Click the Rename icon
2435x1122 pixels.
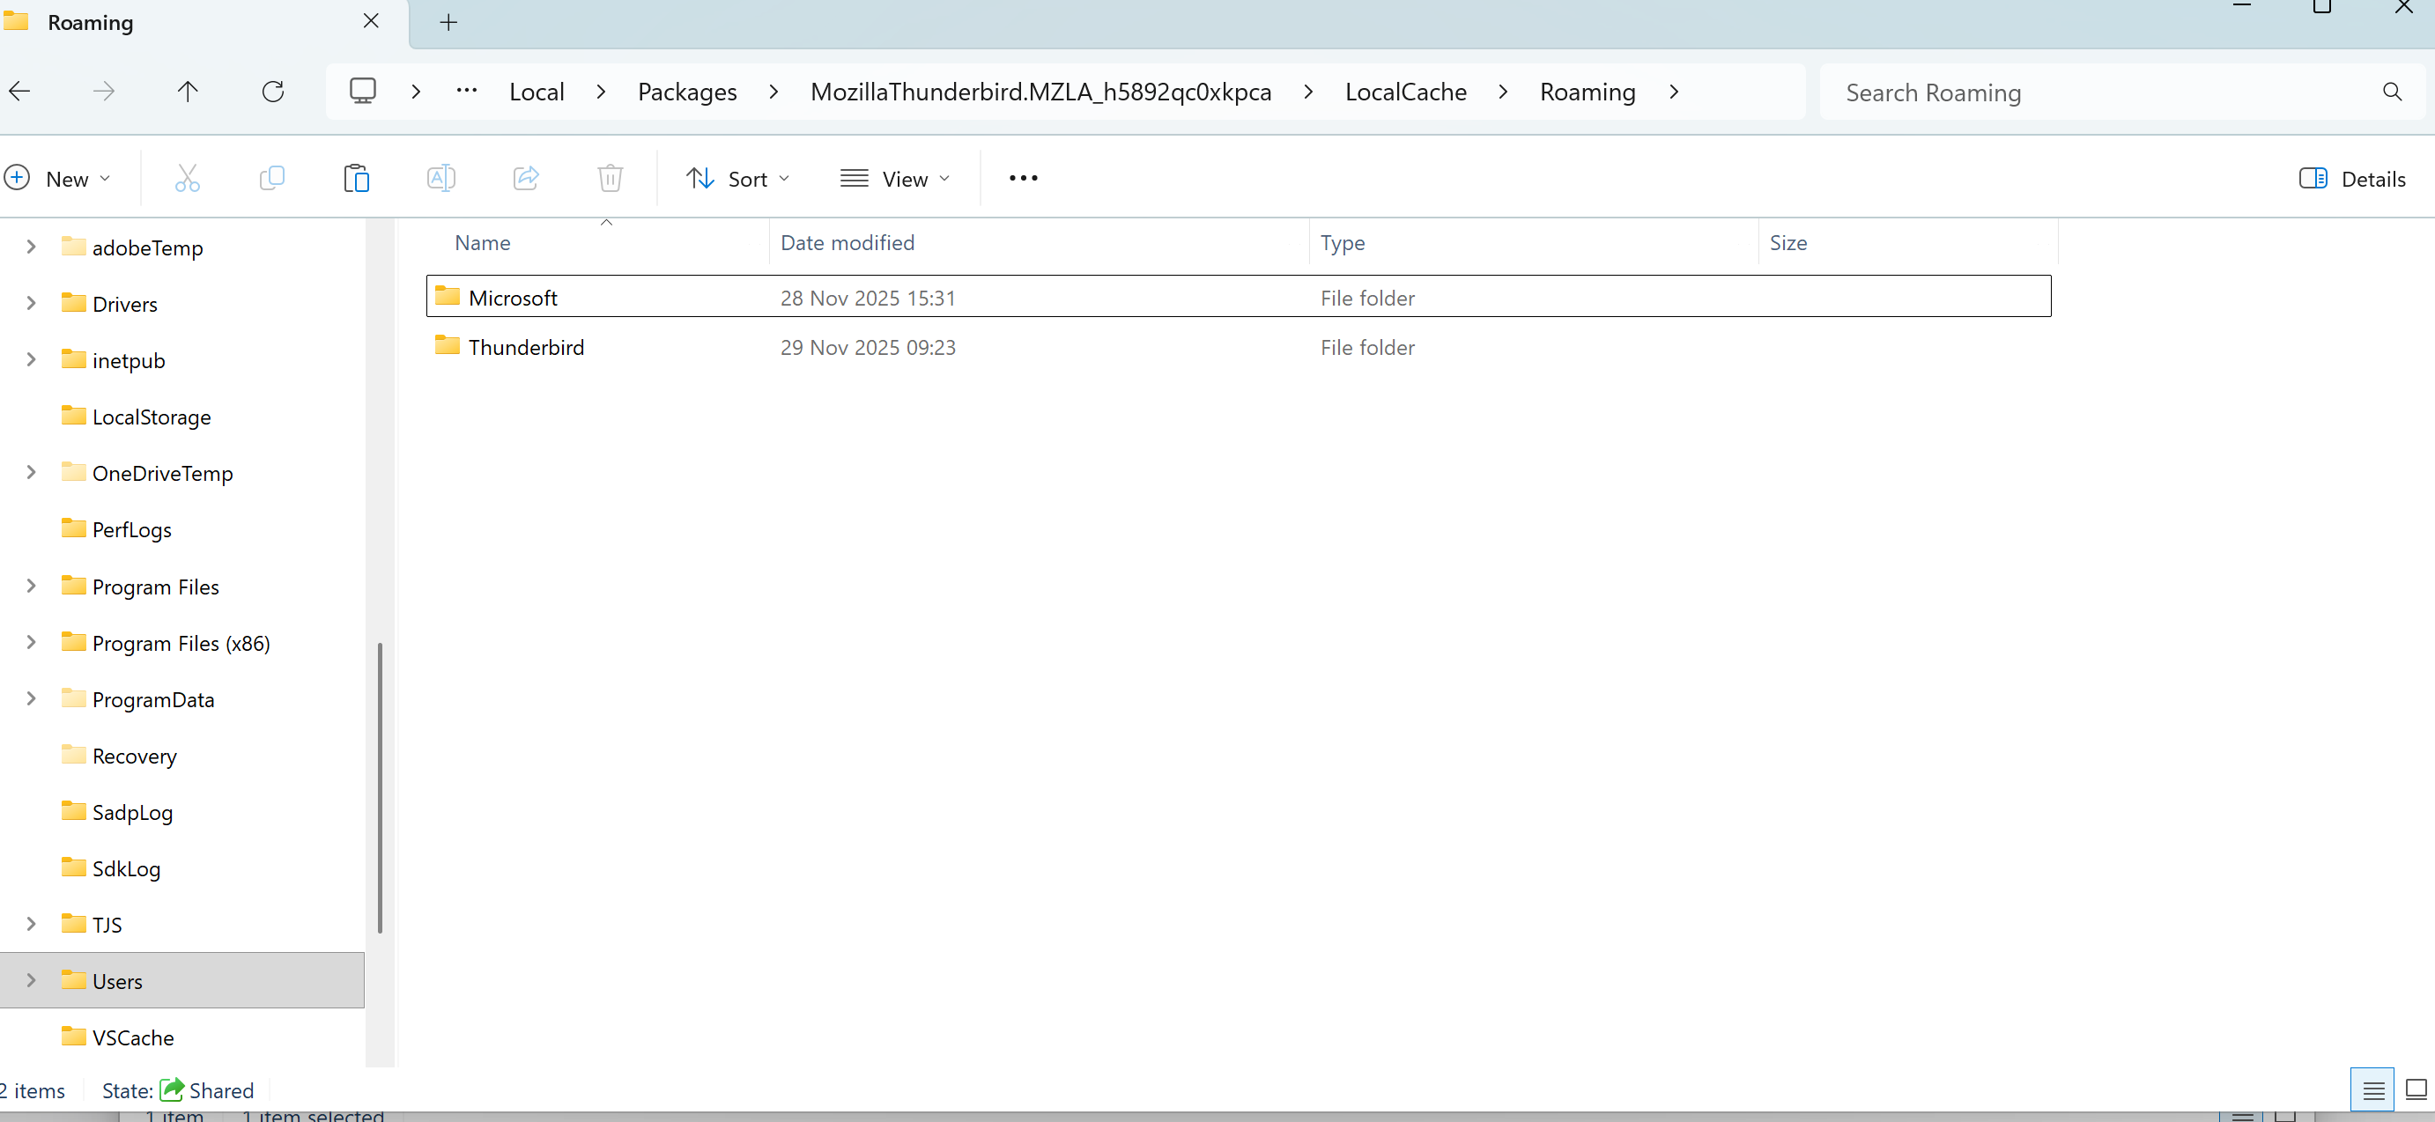point(440,179)
